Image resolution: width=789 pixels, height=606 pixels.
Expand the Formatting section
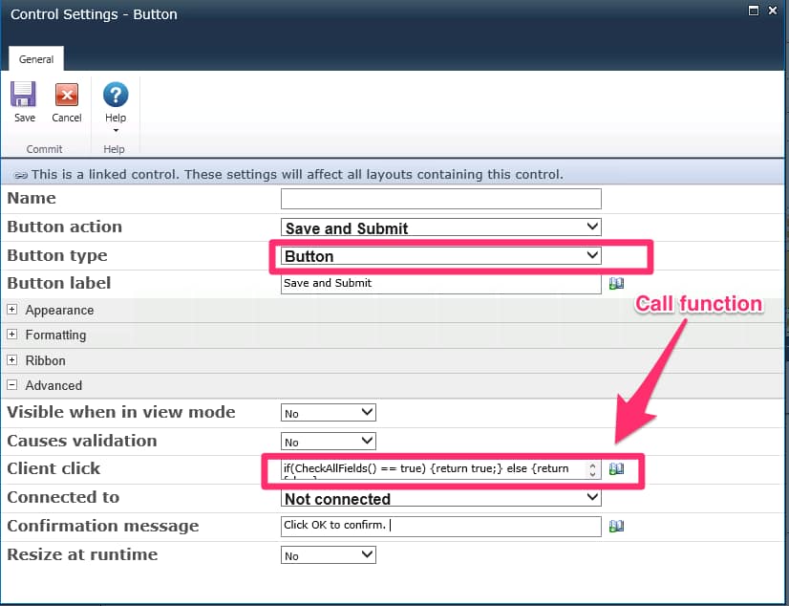pyautogui.click(x=12, y=335)
